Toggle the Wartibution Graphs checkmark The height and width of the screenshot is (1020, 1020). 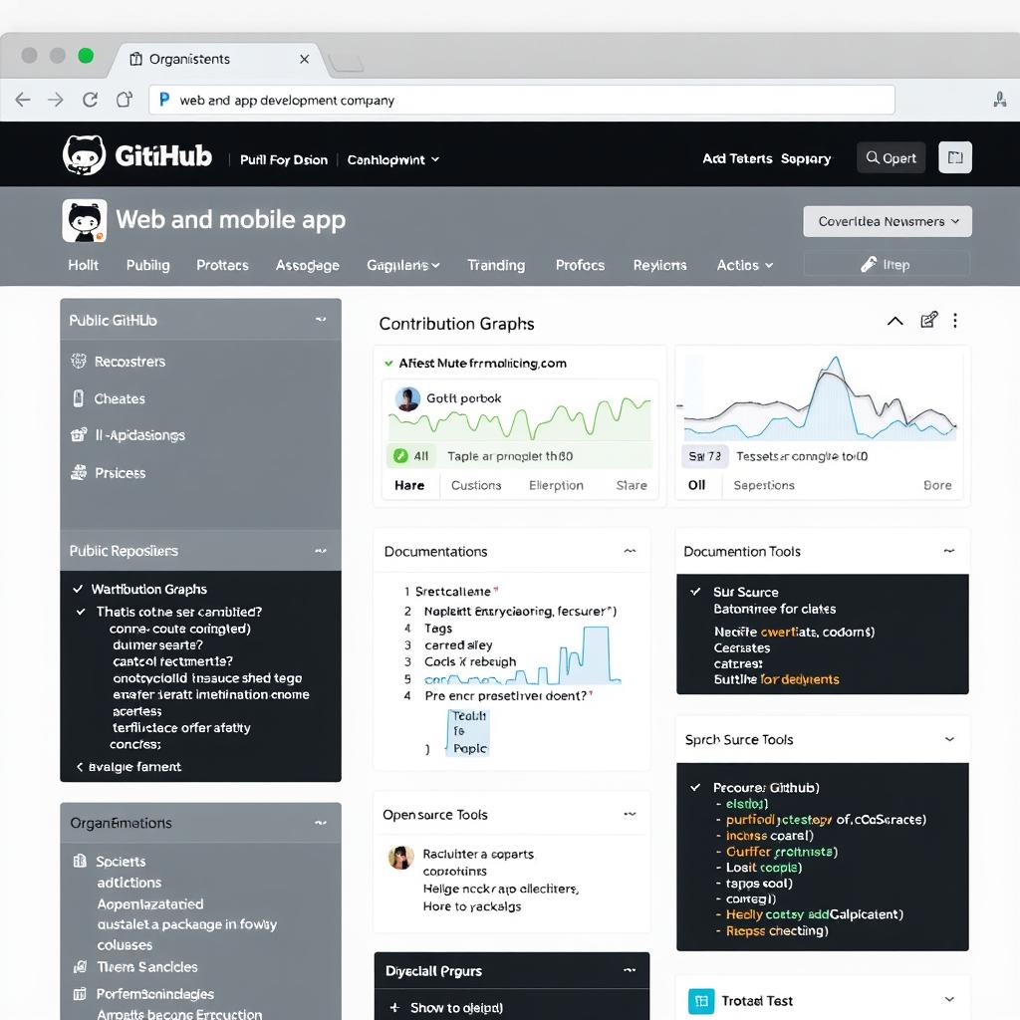click(78, 589)
